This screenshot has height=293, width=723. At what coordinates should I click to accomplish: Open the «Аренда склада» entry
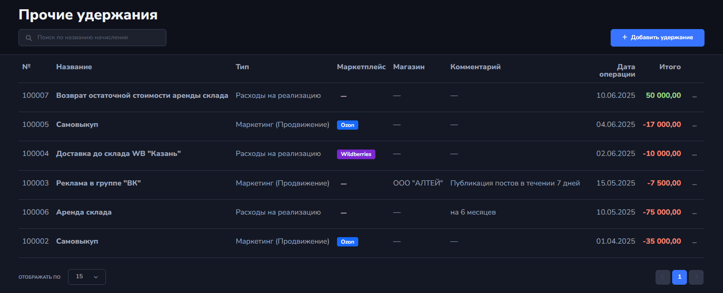(84, 212)
